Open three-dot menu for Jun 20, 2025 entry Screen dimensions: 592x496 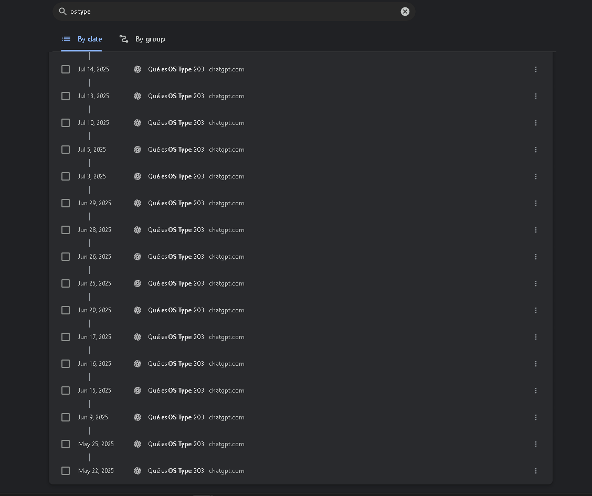536,310
